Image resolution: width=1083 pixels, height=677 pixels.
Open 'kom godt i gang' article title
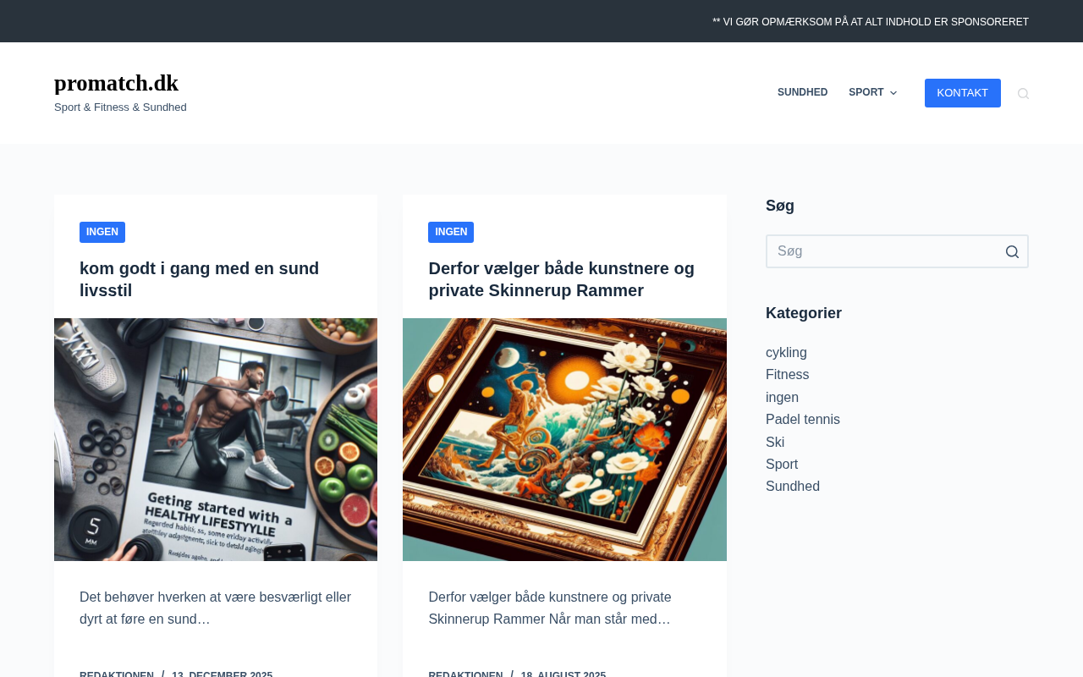(200, 279)
